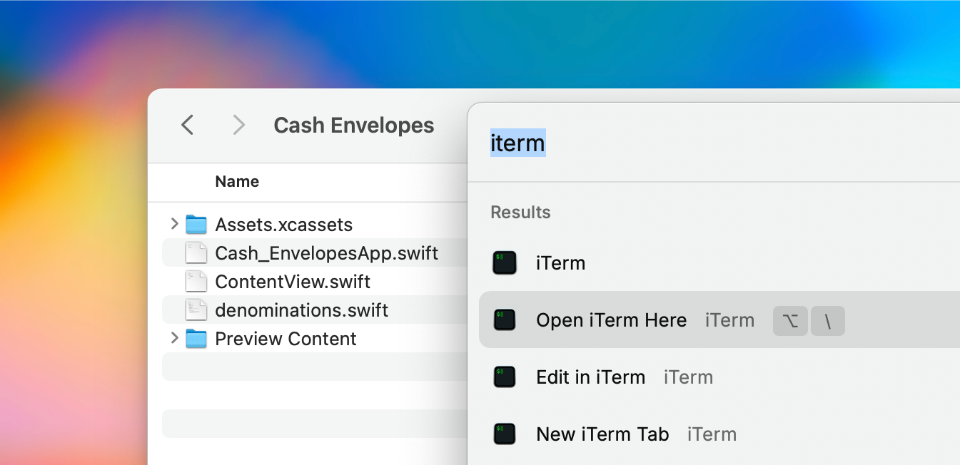Image resolution: width=960 pixels, height=465 pixels.
Task: Click the iterm search field
Action: 714,143
